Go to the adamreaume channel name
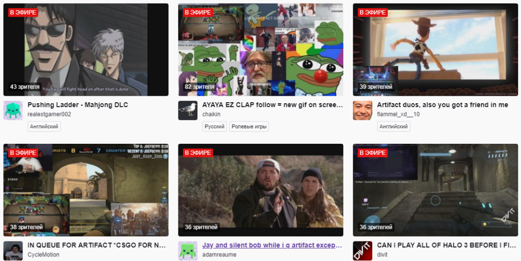This screenshot has width=521, height=261. point(219,254)
